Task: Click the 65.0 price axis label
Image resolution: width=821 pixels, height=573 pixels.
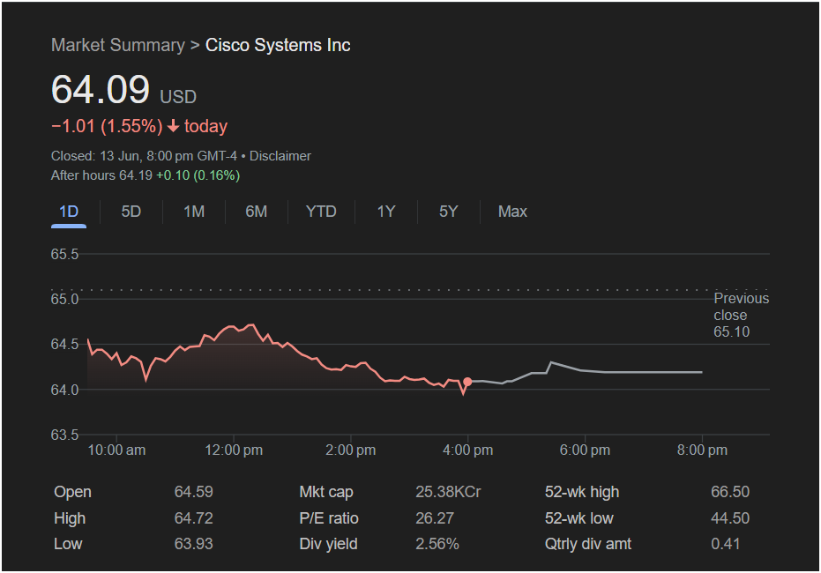Action: 64,300
